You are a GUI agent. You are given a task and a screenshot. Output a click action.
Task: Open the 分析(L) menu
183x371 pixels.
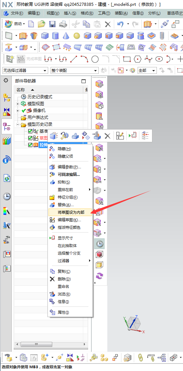[x=154, y=13]
